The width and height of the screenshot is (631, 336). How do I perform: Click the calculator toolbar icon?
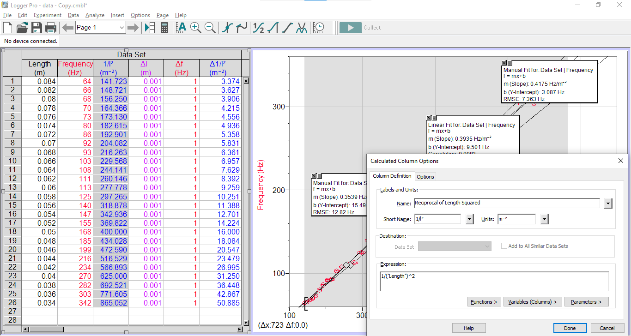click(164, 28)
